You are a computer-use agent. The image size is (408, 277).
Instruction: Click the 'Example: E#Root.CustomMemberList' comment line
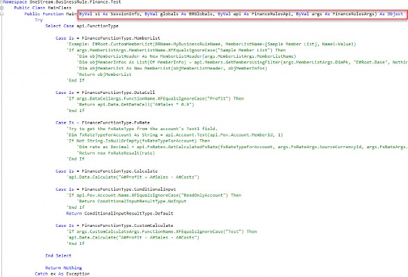211,44
